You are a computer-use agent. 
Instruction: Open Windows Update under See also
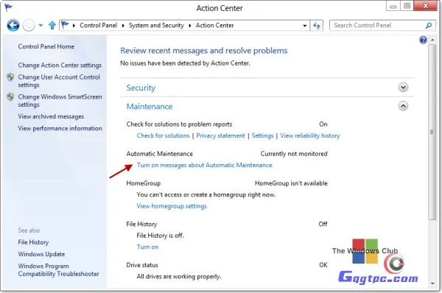[x=41, y=254]
